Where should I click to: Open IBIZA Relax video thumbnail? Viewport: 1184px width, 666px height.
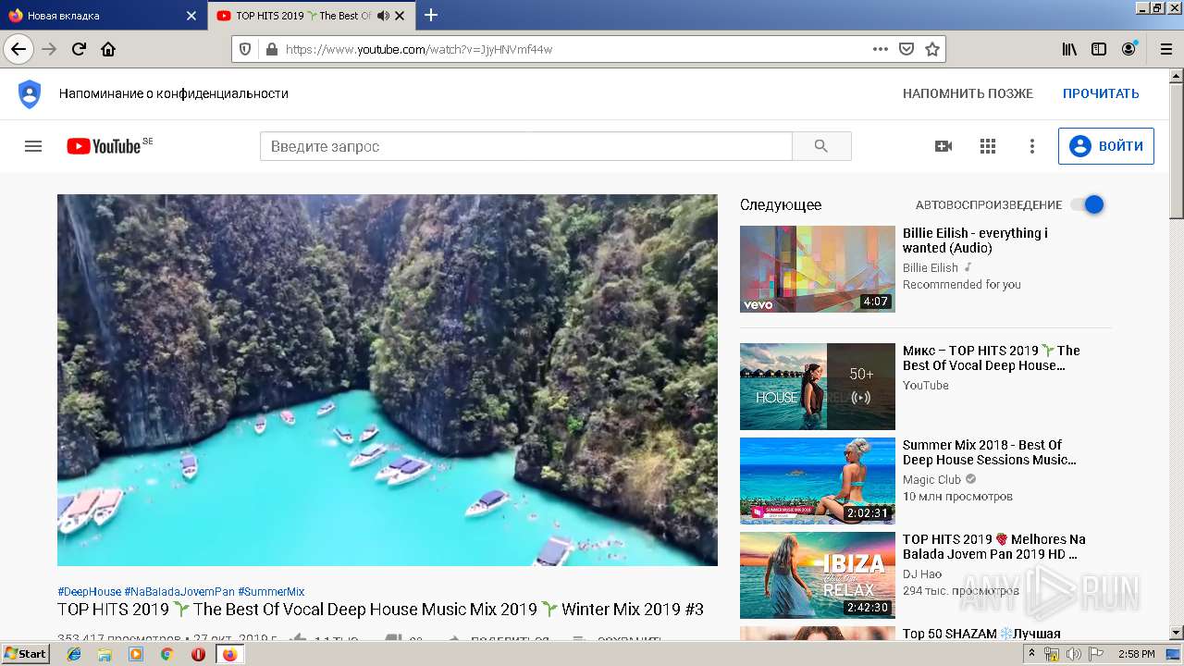coord(818,575)
